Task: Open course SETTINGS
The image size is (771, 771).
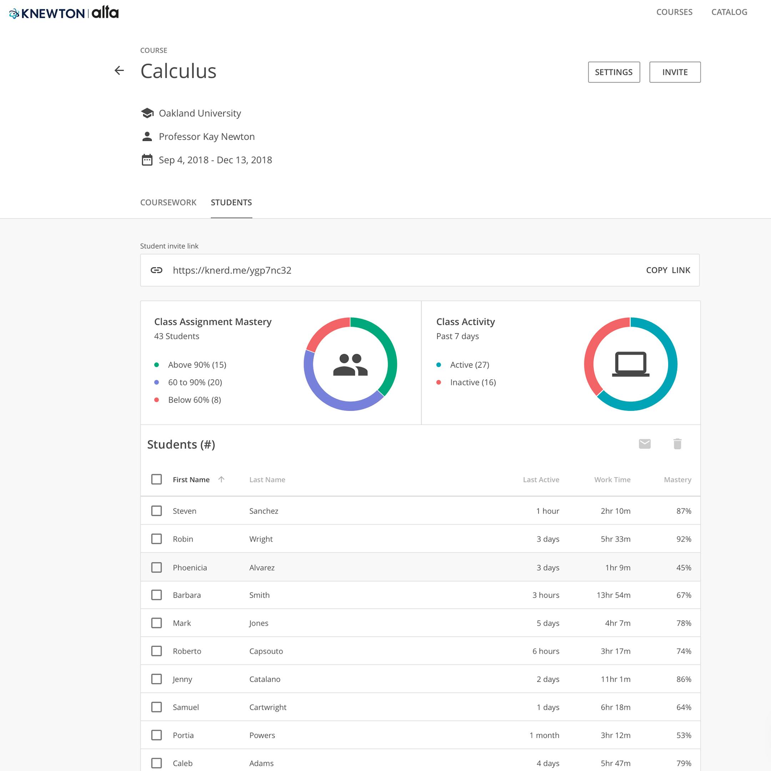Action: (614, 72)
